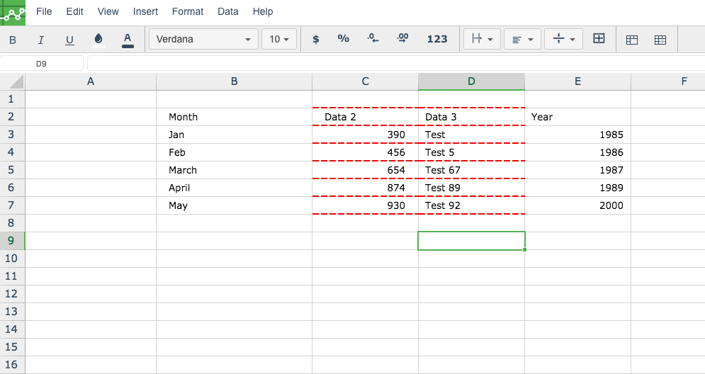Apply percent format icon
The height and width of the screenshot is (374, 705).
(x=344, y=39)
